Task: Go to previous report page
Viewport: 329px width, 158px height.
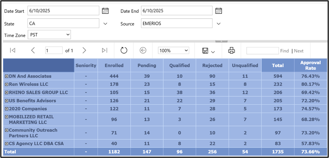Action: coord(33,50)
